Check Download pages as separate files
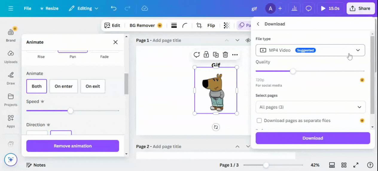Screen dimensions: 378x171 [259, 120]
